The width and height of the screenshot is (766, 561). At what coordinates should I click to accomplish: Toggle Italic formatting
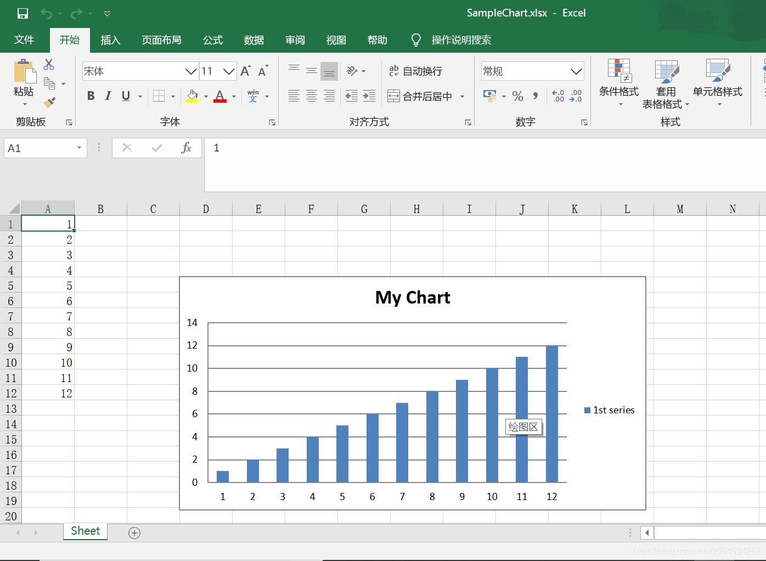pyautogui.click(x=108, y=96)
